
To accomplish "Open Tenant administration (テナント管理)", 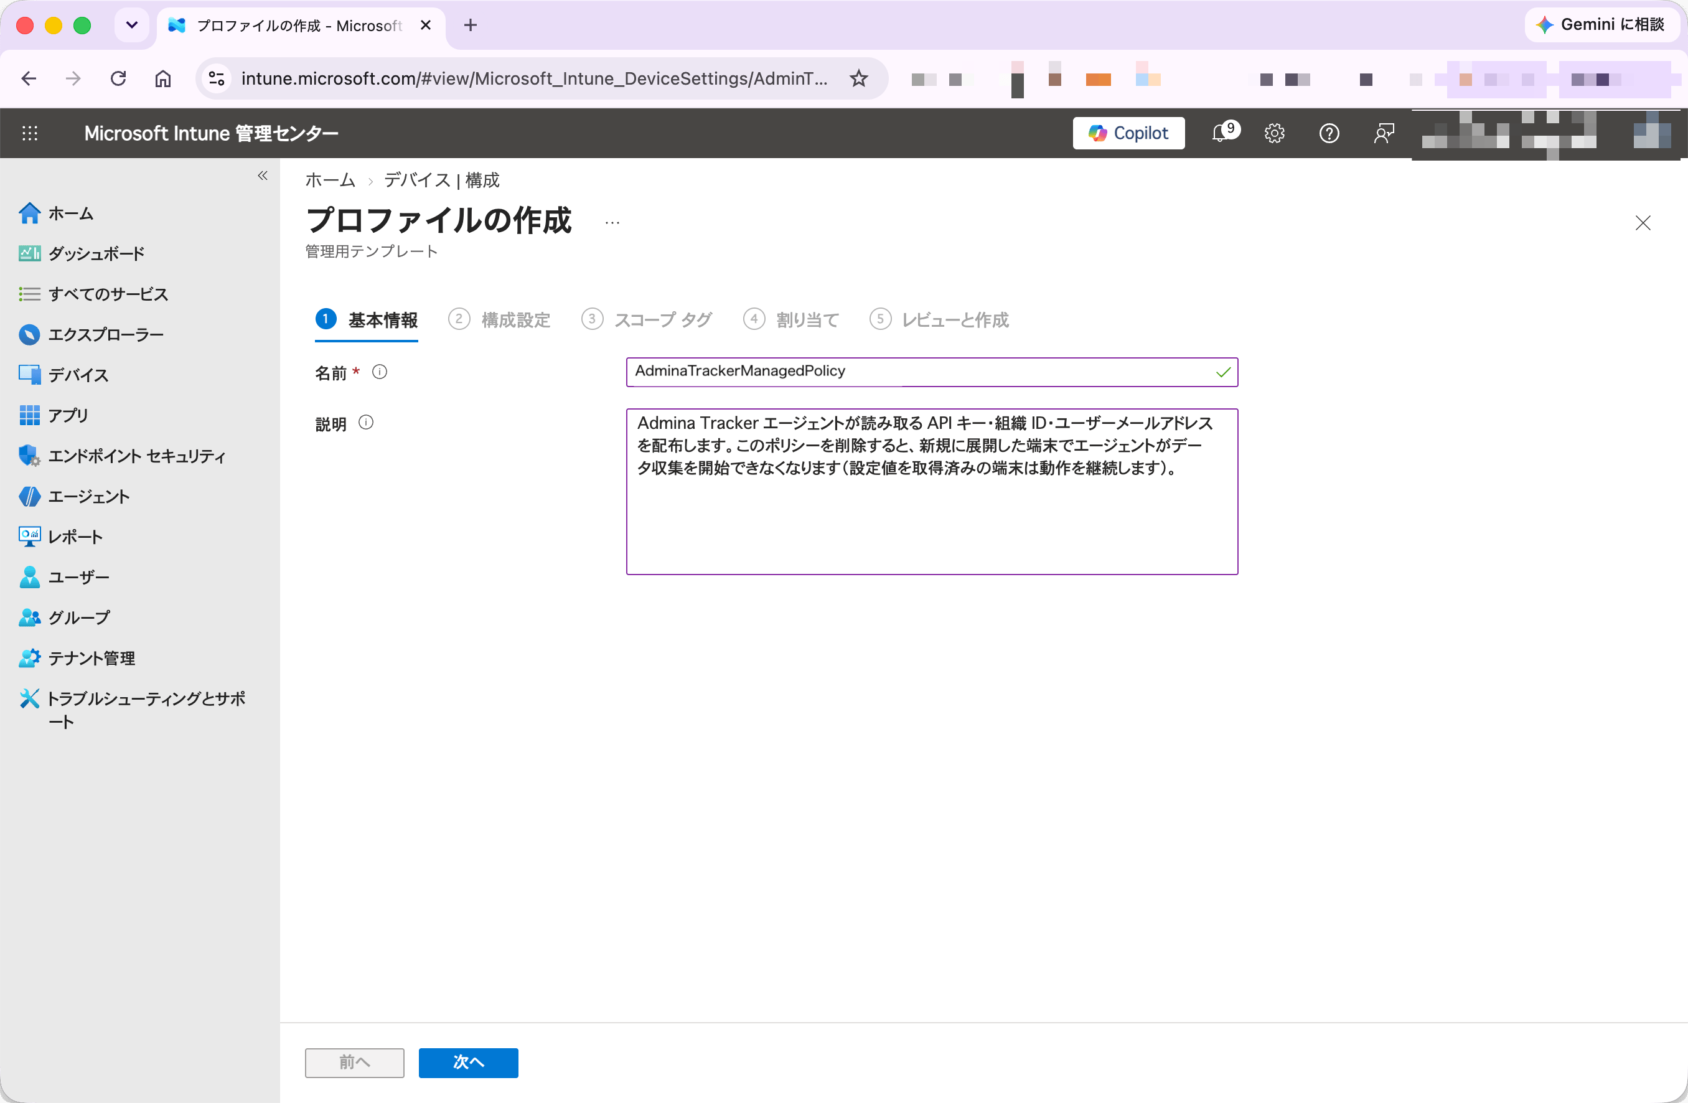I will (x=77, y=657).
